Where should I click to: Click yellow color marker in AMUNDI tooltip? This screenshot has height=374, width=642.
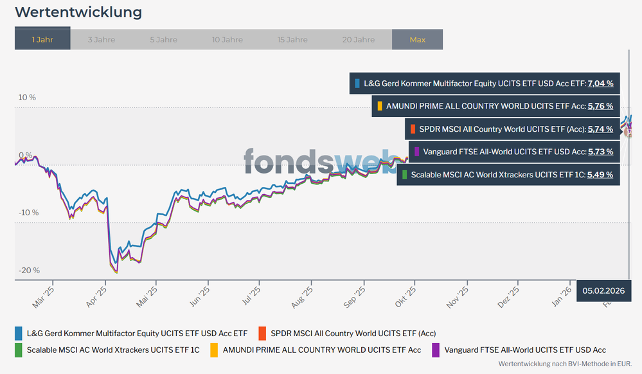point(380,106)
